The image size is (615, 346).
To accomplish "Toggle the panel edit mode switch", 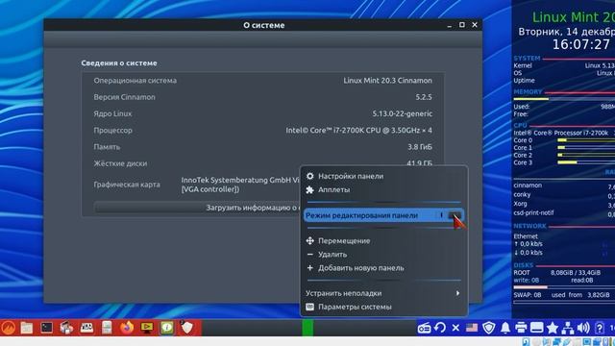I will click(449, 215).
